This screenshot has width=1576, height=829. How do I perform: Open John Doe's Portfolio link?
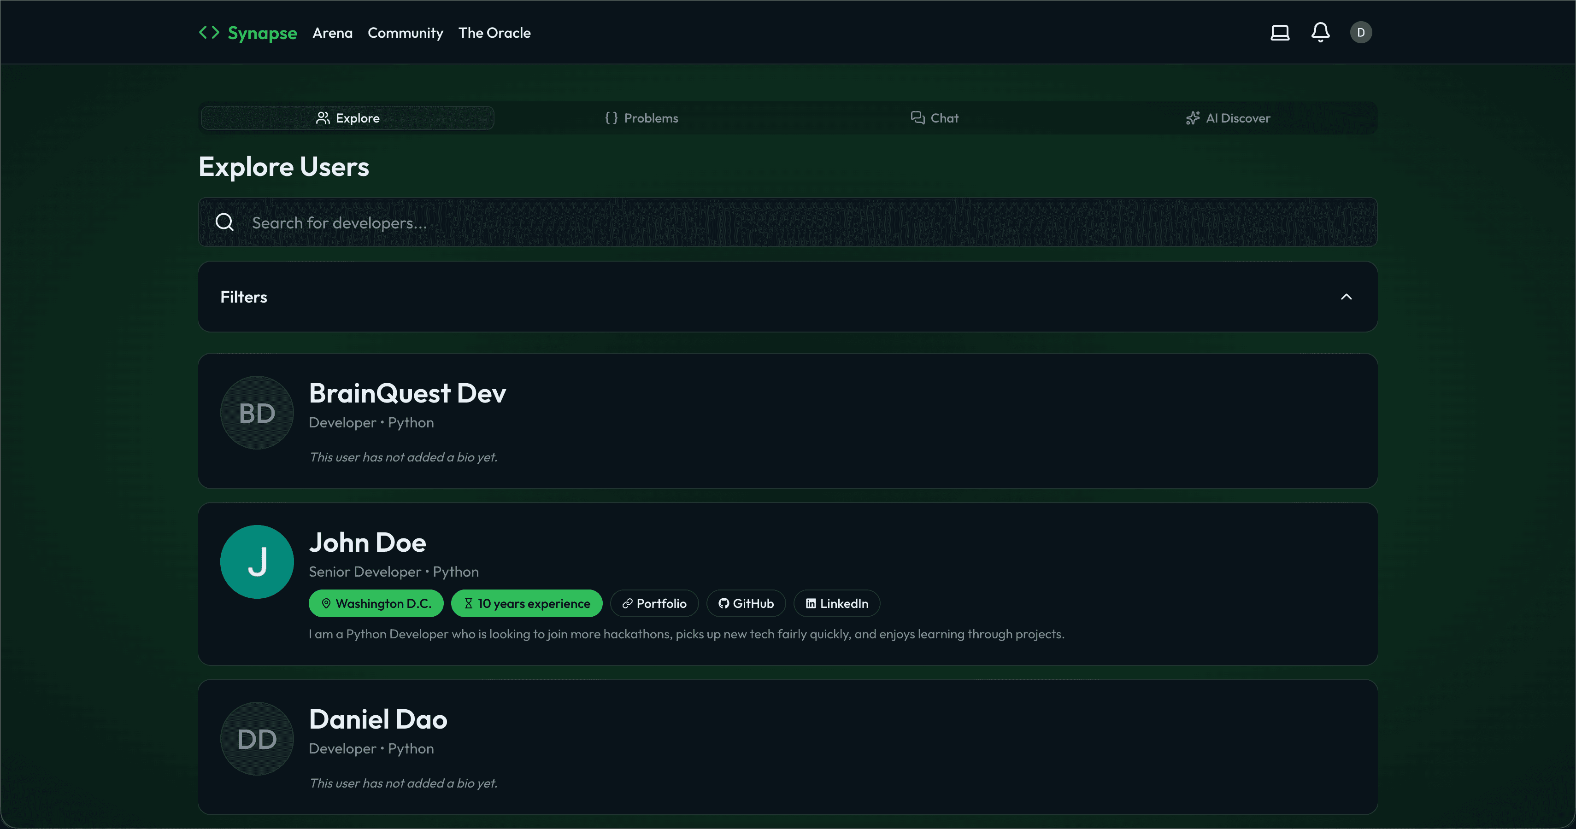coord(654,603)
